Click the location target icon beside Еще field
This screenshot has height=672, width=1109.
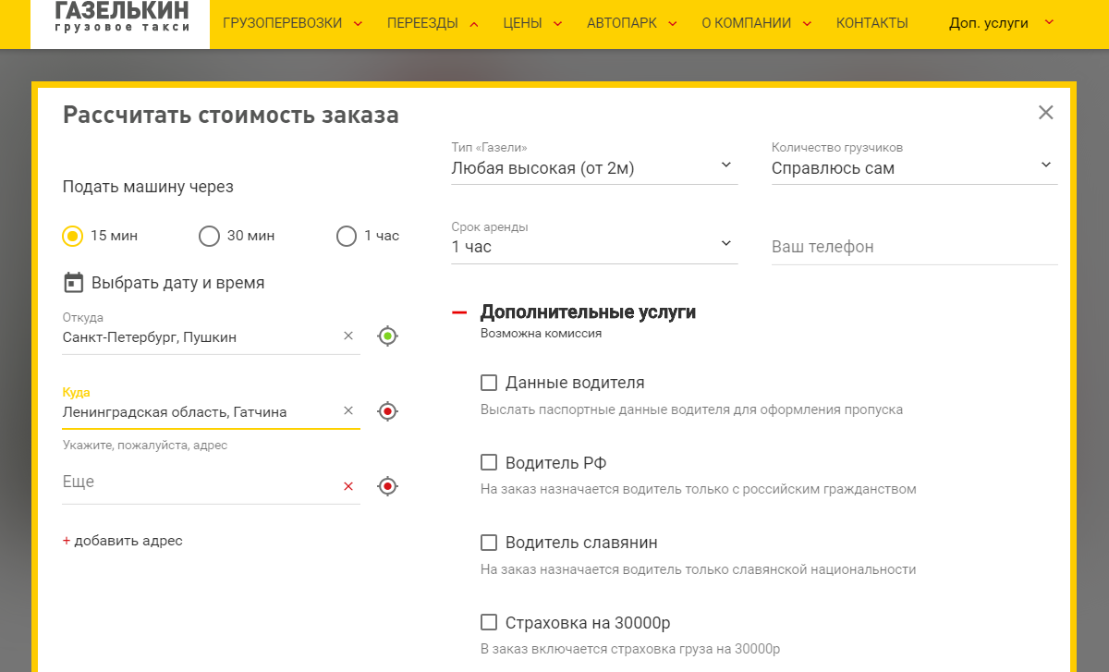[x=388, y=486]
